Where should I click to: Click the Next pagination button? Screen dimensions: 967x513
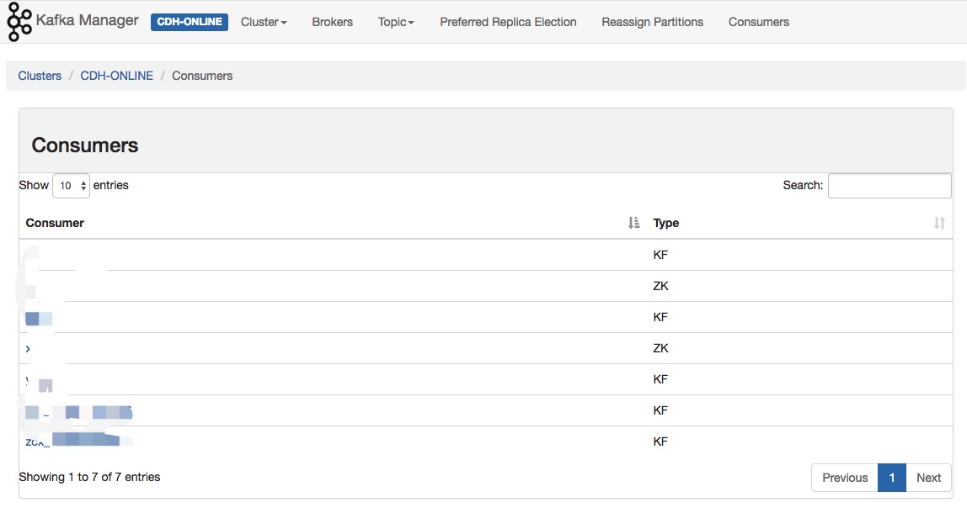coord(928,478)
